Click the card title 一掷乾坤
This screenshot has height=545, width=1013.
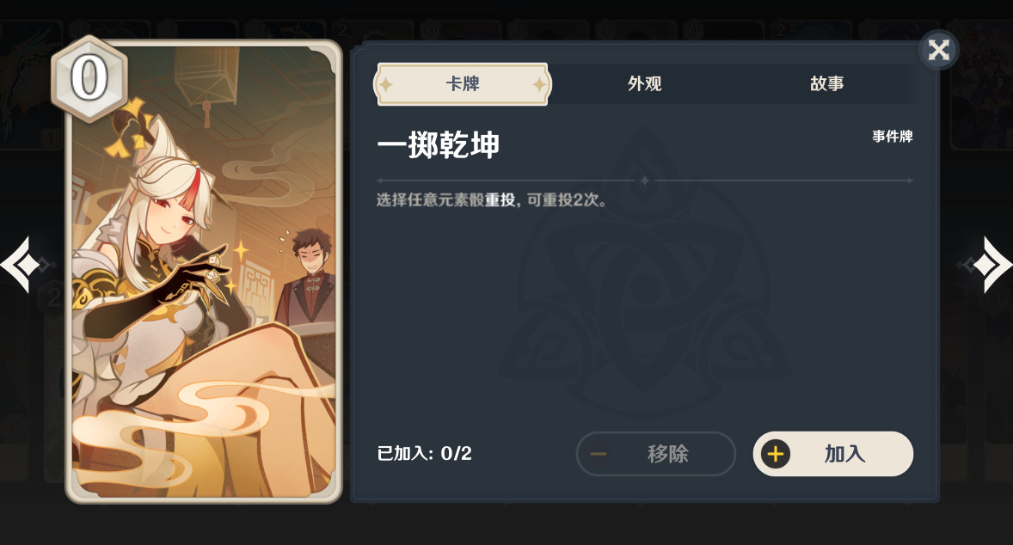click(438, 144)
